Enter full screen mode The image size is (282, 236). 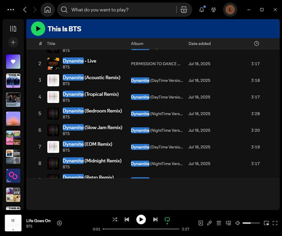pos(275,223)
